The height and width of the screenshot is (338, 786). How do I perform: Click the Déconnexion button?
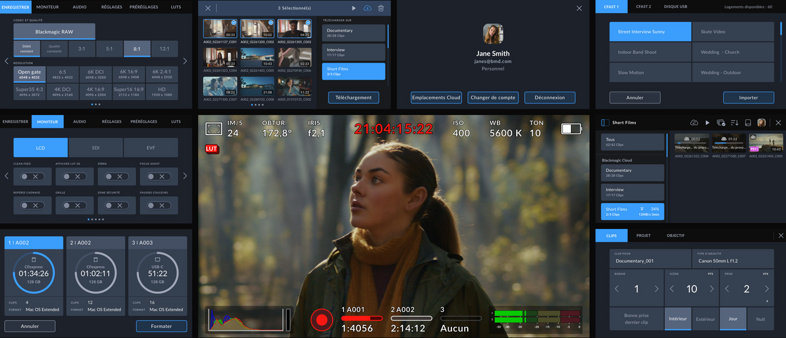550,98
